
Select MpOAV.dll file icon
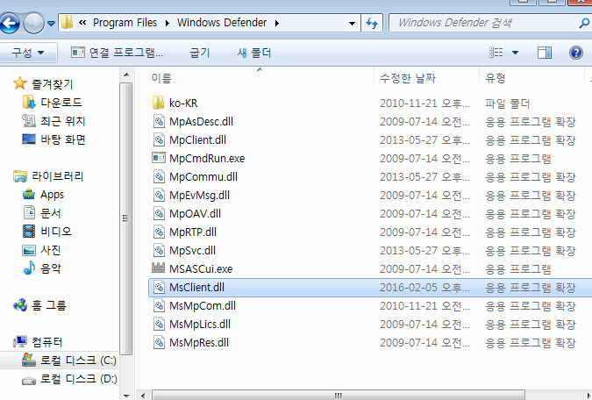[159, 213]
